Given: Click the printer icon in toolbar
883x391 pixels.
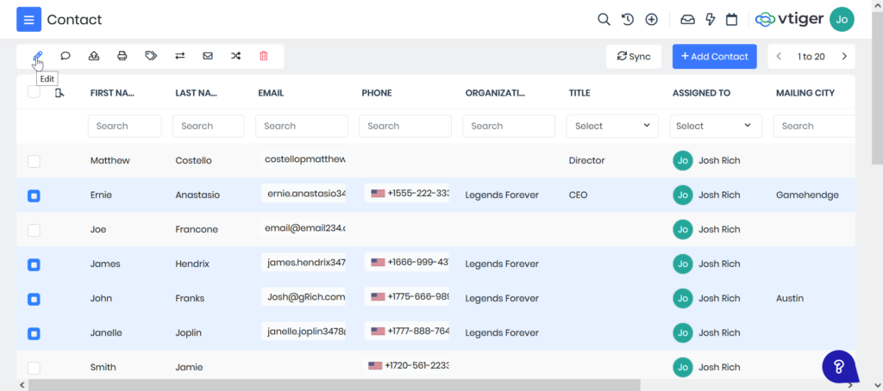Looking at the screenshot, I should pos(122,56).
